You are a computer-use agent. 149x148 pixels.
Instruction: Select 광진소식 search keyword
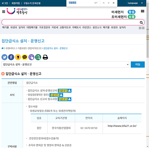tap(97, 28)
